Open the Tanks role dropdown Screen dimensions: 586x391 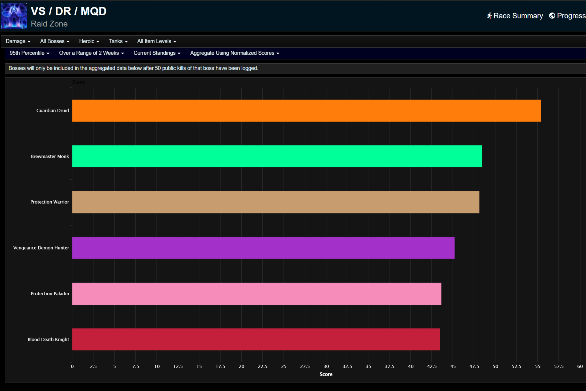(x=118, y=41)
